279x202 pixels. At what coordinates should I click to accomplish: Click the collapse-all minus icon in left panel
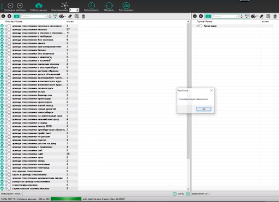[3, 16]
